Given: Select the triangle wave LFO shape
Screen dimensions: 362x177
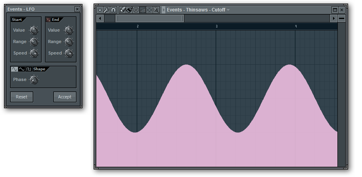Looking at the screenshot, I should (21, 69).
